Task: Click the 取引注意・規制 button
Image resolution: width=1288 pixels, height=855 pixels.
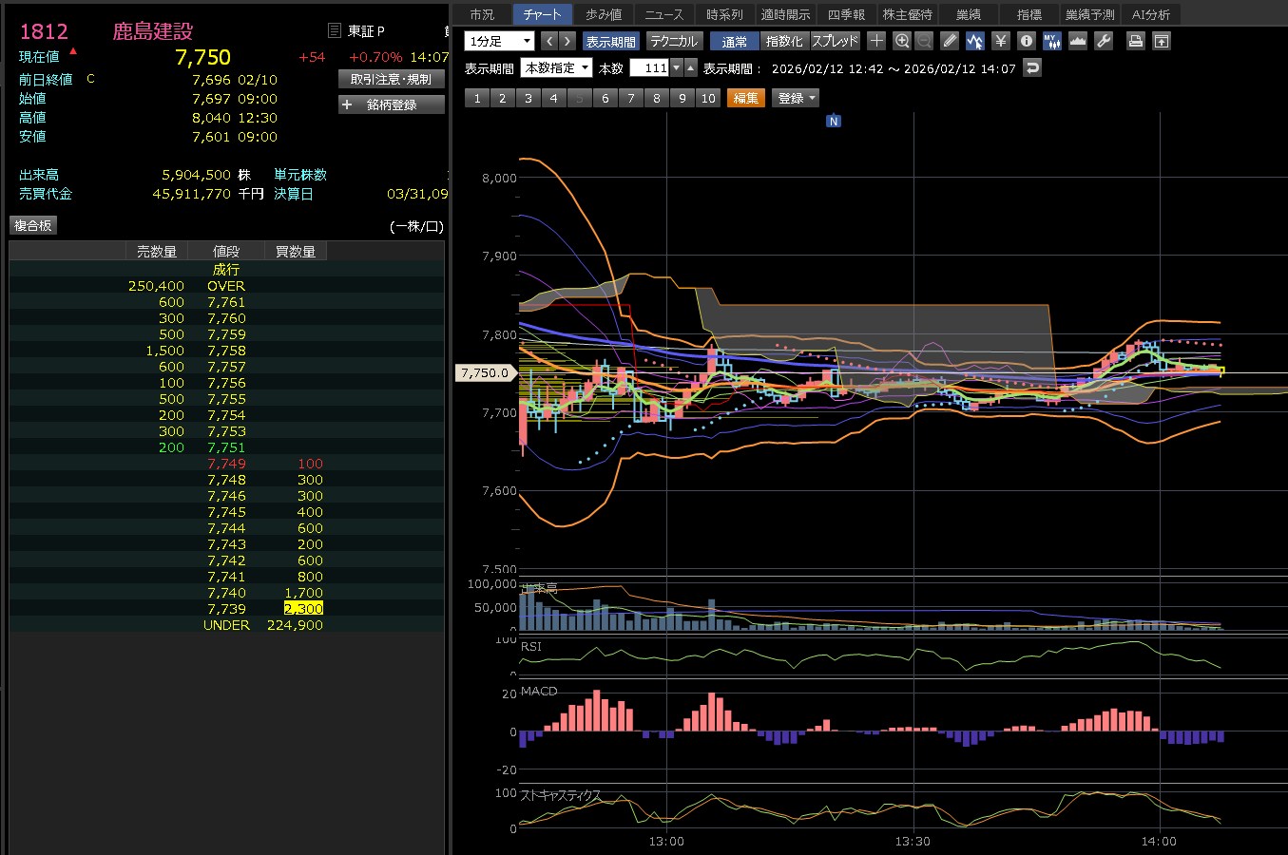Action: pos(392,80)
